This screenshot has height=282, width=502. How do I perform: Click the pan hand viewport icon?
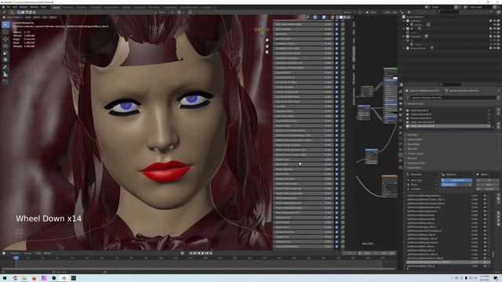tap(267, 46)
